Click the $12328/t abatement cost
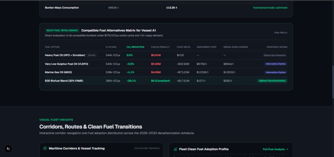The height and width of the screenshot is (157, 334). click(203, 72)
